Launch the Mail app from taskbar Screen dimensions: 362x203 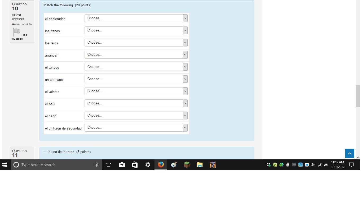click(122, 165)
